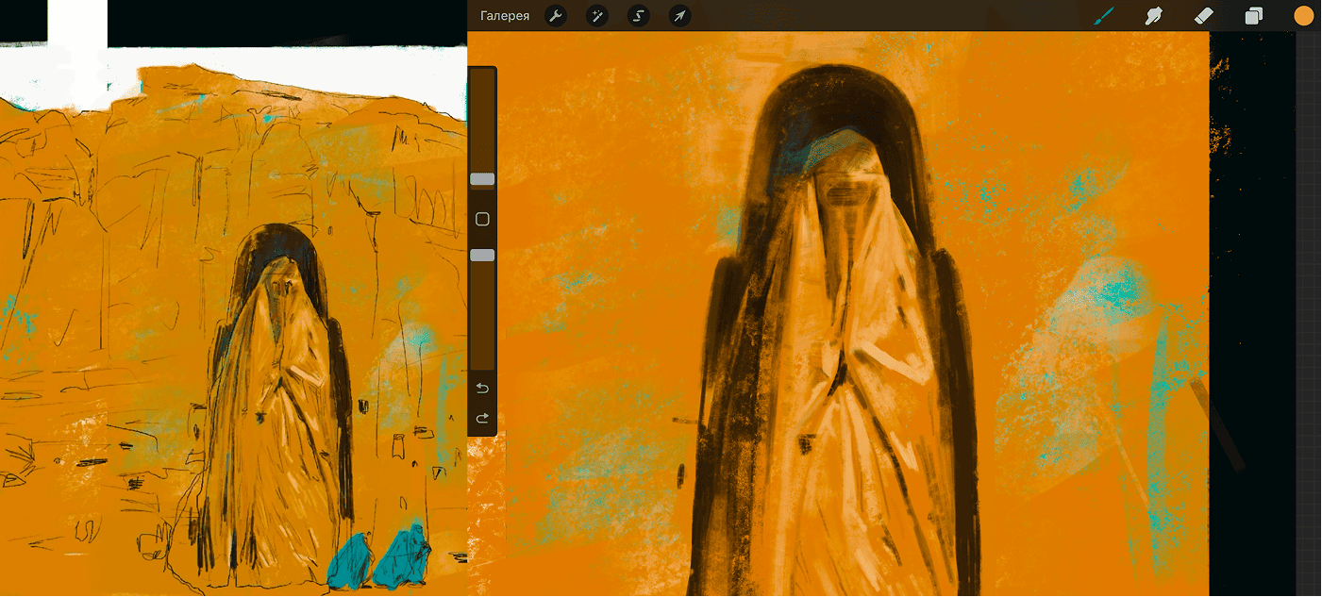Activate the Transform arrow tool

[x=679, y=16]
